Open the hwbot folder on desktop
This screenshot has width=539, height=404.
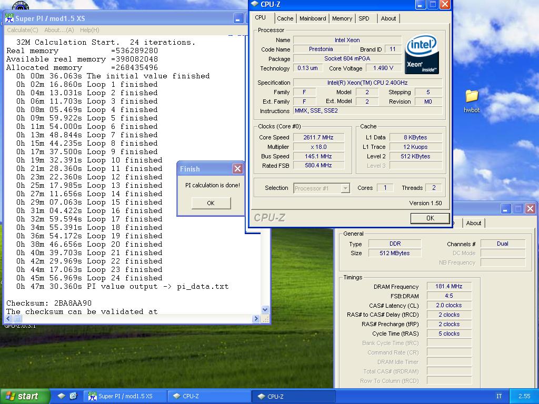pos(472,101)
